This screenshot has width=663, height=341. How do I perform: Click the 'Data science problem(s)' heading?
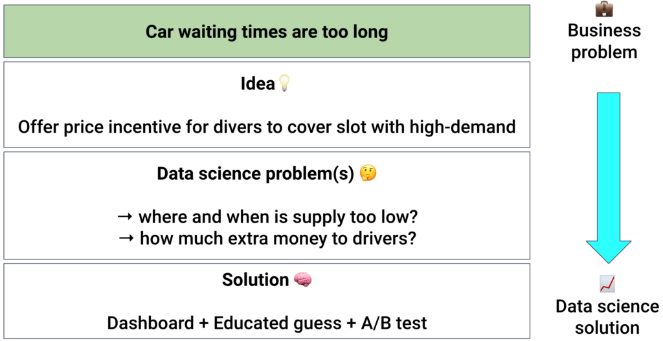(255, 174)
